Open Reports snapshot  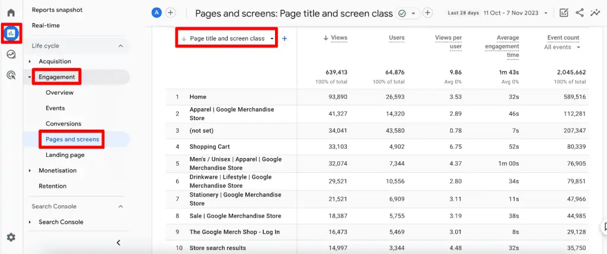[57, 9]
